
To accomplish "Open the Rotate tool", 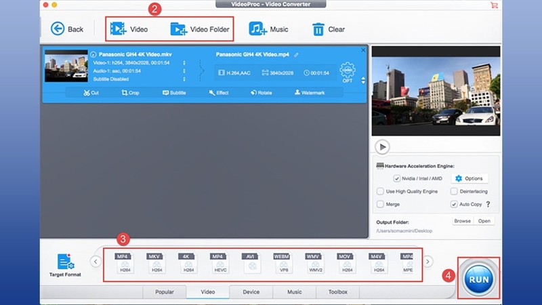I will tap(262, 93).
